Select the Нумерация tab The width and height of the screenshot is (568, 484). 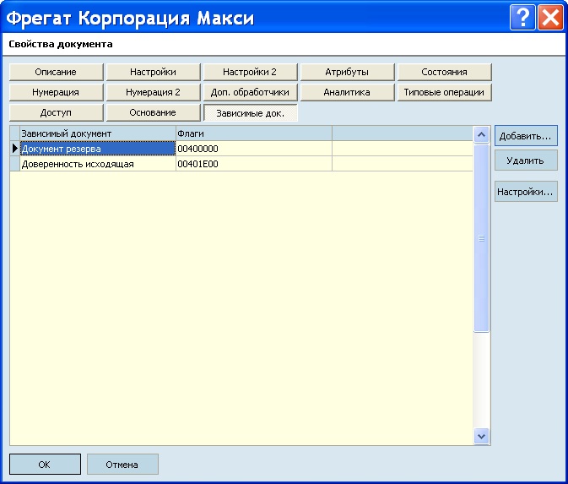pyautogui.click(x=56, y=92)
